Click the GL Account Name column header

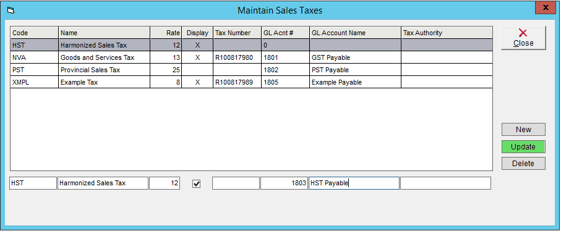(355, 33)
